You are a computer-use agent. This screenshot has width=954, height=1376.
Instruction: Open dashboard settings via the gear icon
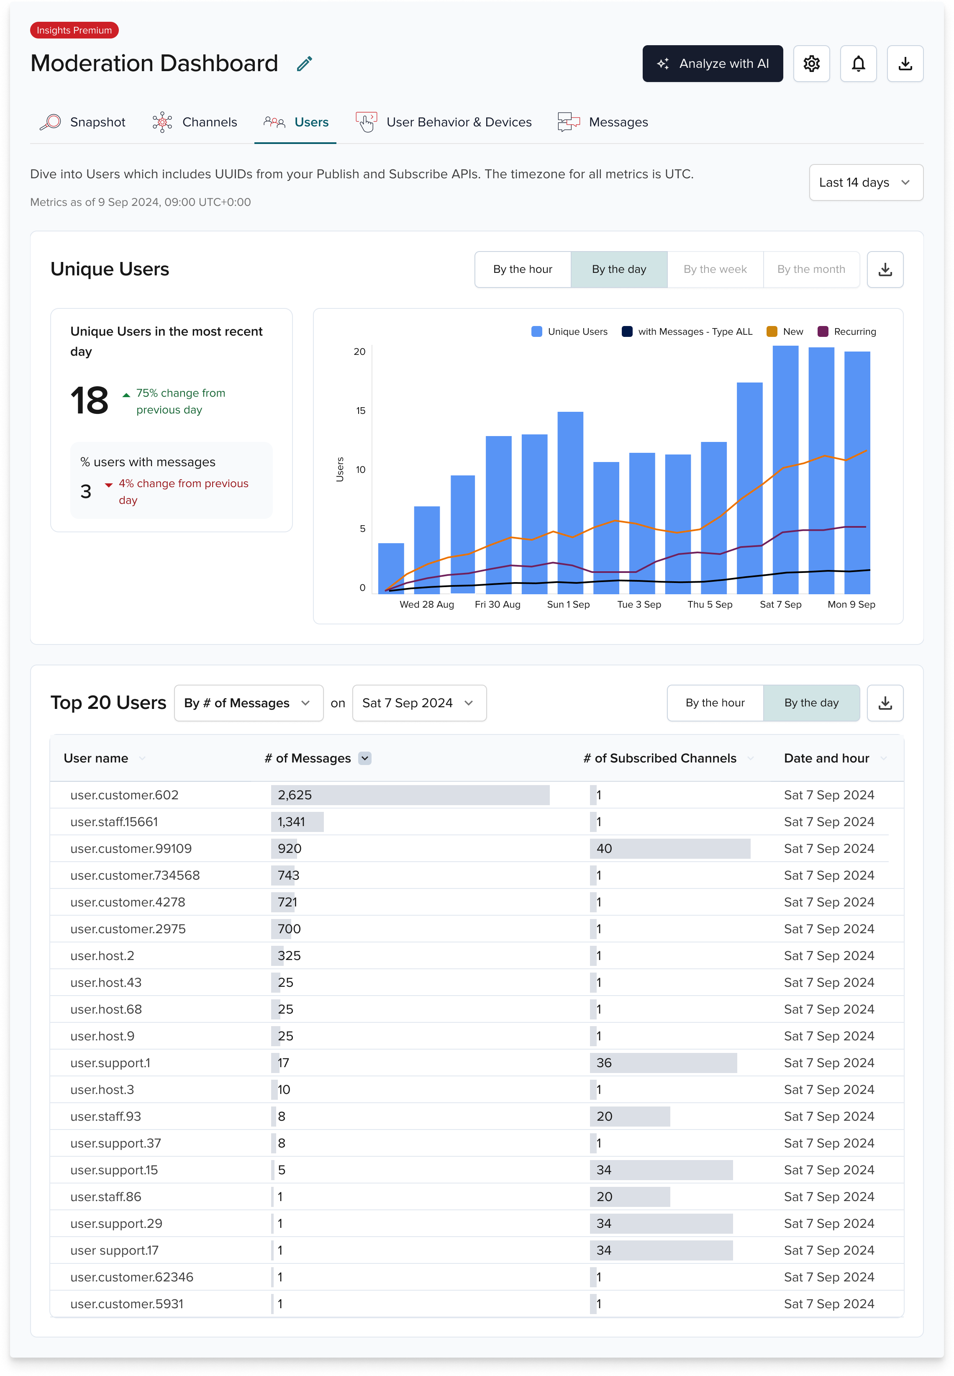[x=811, y=64]
